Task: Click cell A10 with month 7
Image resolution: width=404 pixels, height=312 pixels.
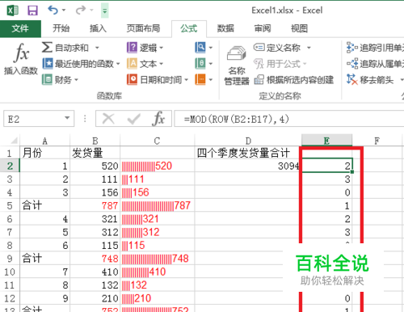Action: [44, 272]
